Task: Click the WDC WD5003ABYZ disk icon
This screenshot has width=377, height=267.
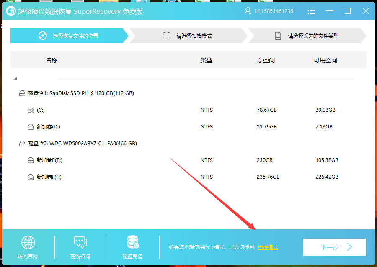Action: click(x=22, y=144)
